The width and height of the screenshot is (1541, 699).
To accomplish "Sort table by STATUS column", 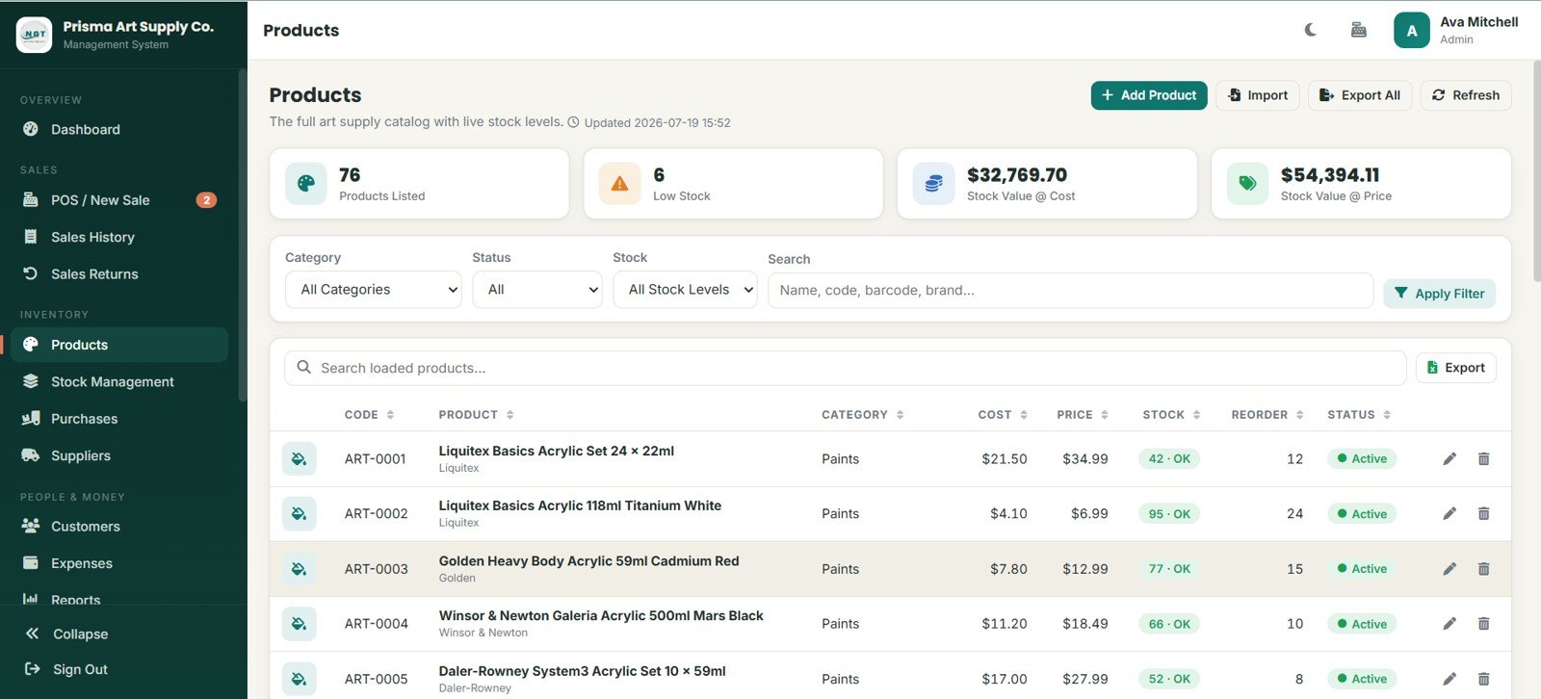I will [x=1359, y=415].
